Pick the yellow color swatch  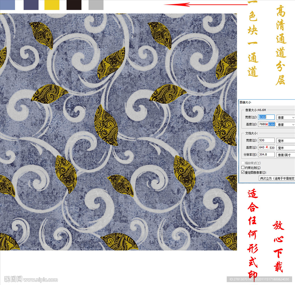point(52,5)
